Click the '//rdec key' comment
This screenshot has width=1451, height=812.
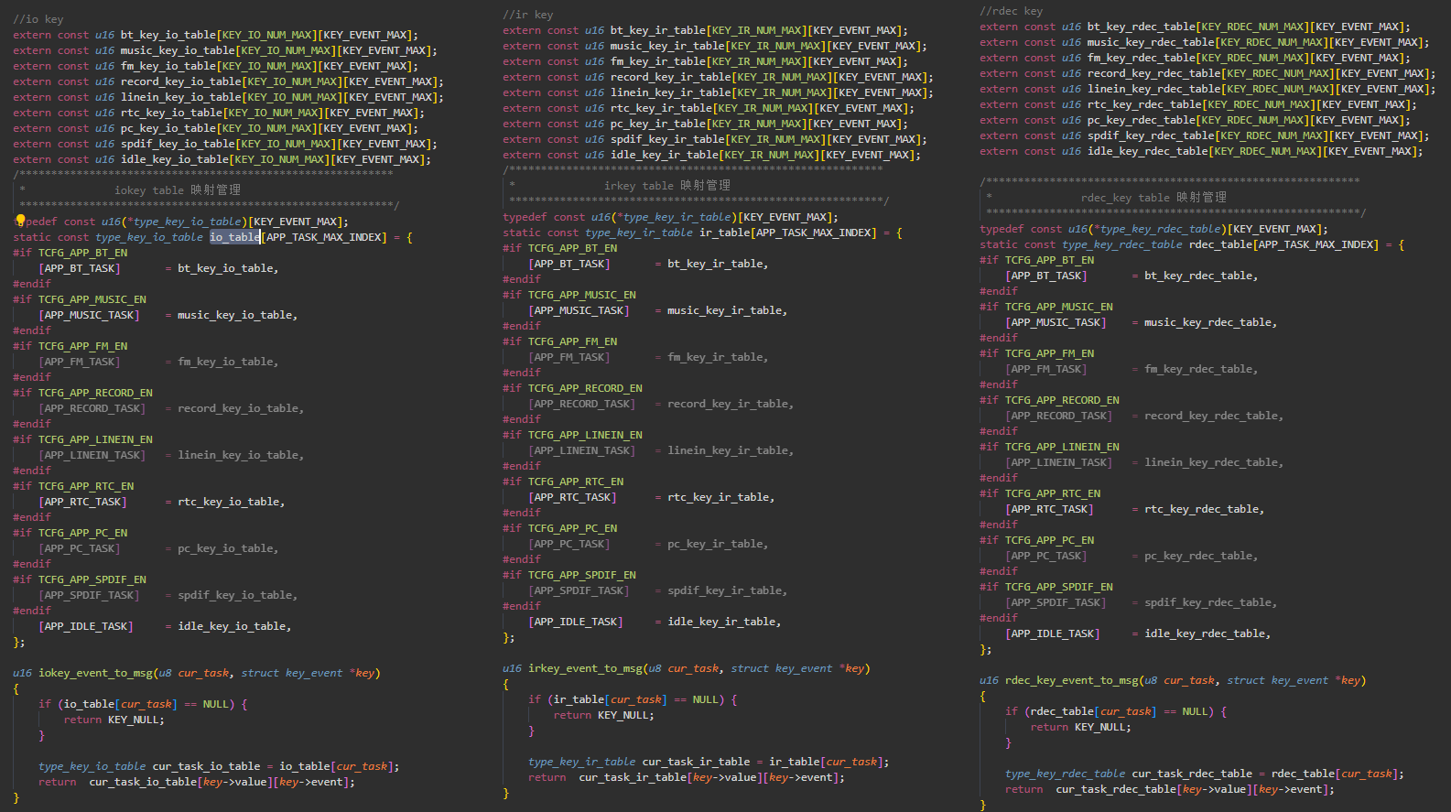coord(1012,11)
